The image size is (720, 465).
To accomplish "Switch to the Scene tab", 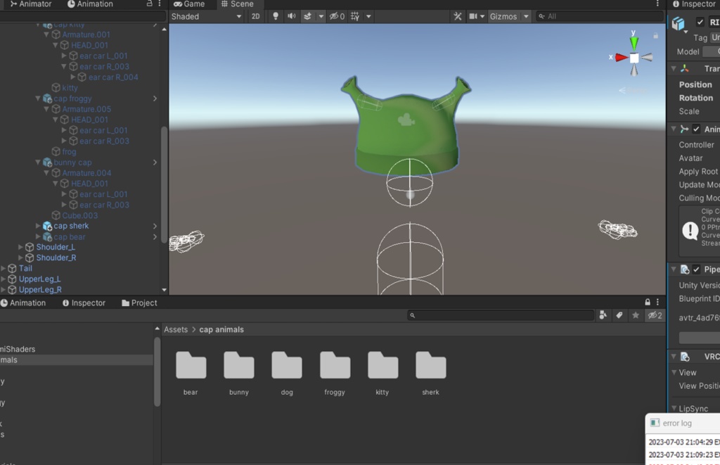I will (238, 4).
